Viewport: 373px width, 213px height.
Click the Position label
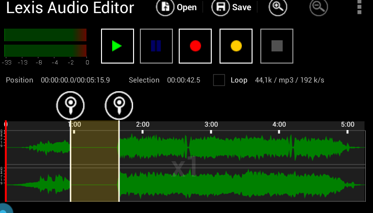coord(19,80)
